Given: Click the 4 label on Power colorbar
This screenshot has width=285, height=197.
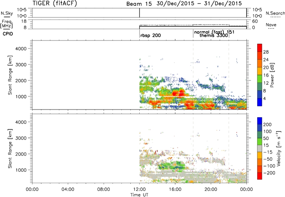Looking at the screenshot, I should 264,98.
